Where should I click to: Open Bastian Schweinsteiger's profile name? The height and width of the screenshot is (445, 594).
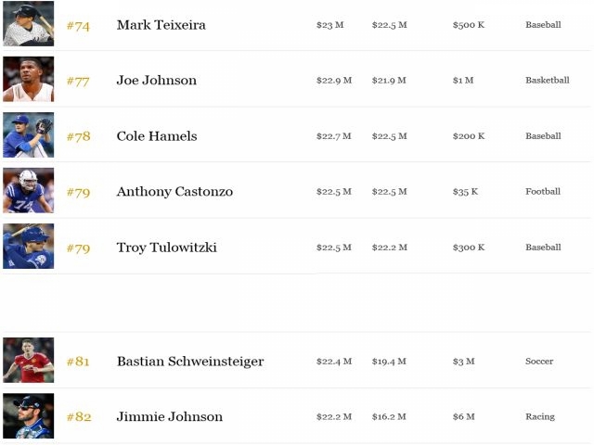(x=190, y=362)
